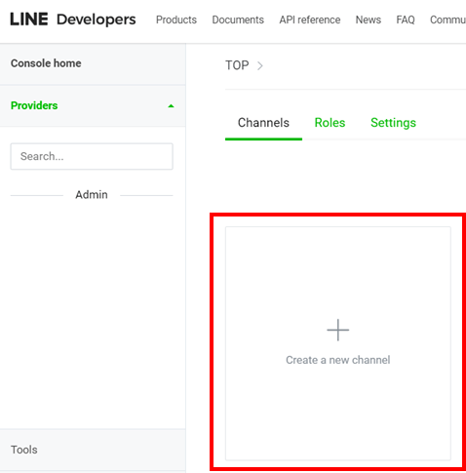Open the FAQ page
466x473 pixels.
(406, 20)
